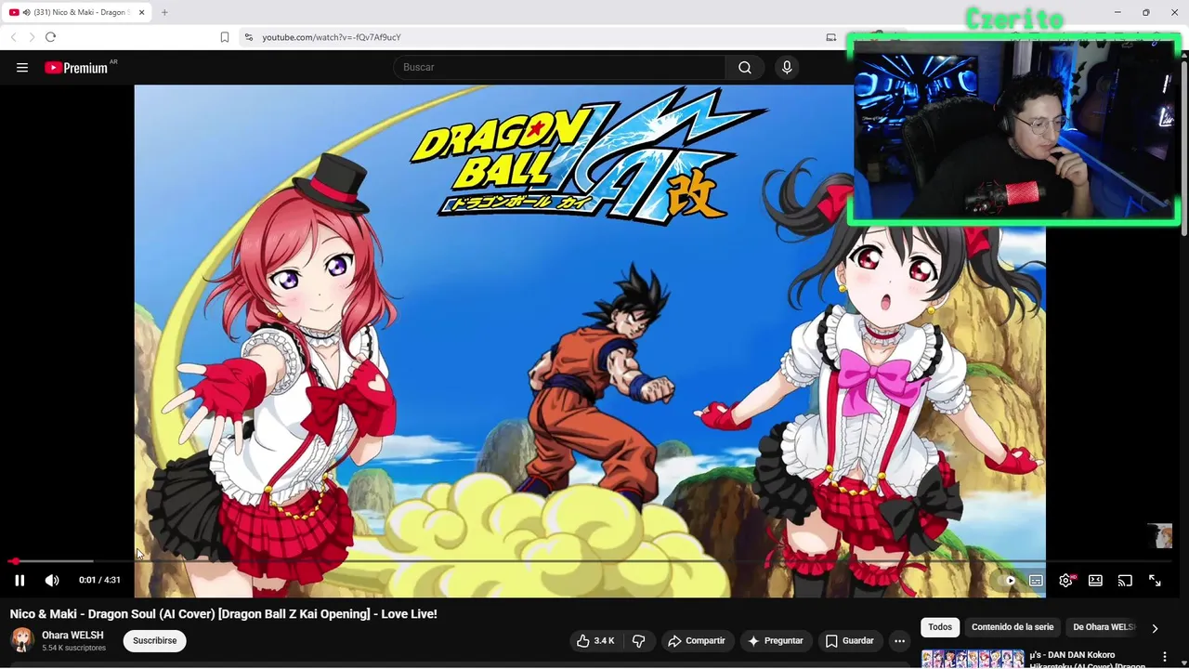Show more filter chips with the arrow
1189x669 pixels.
1155,628
